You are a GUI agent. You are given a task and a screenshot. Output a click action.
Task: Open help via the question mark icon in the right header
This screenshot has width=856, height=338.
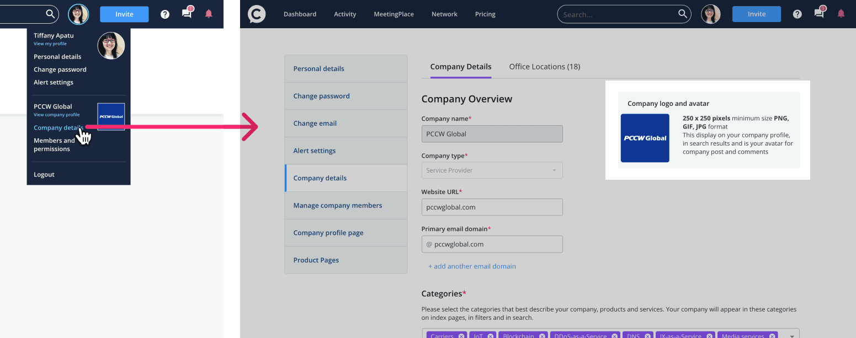tap(797, 14)
